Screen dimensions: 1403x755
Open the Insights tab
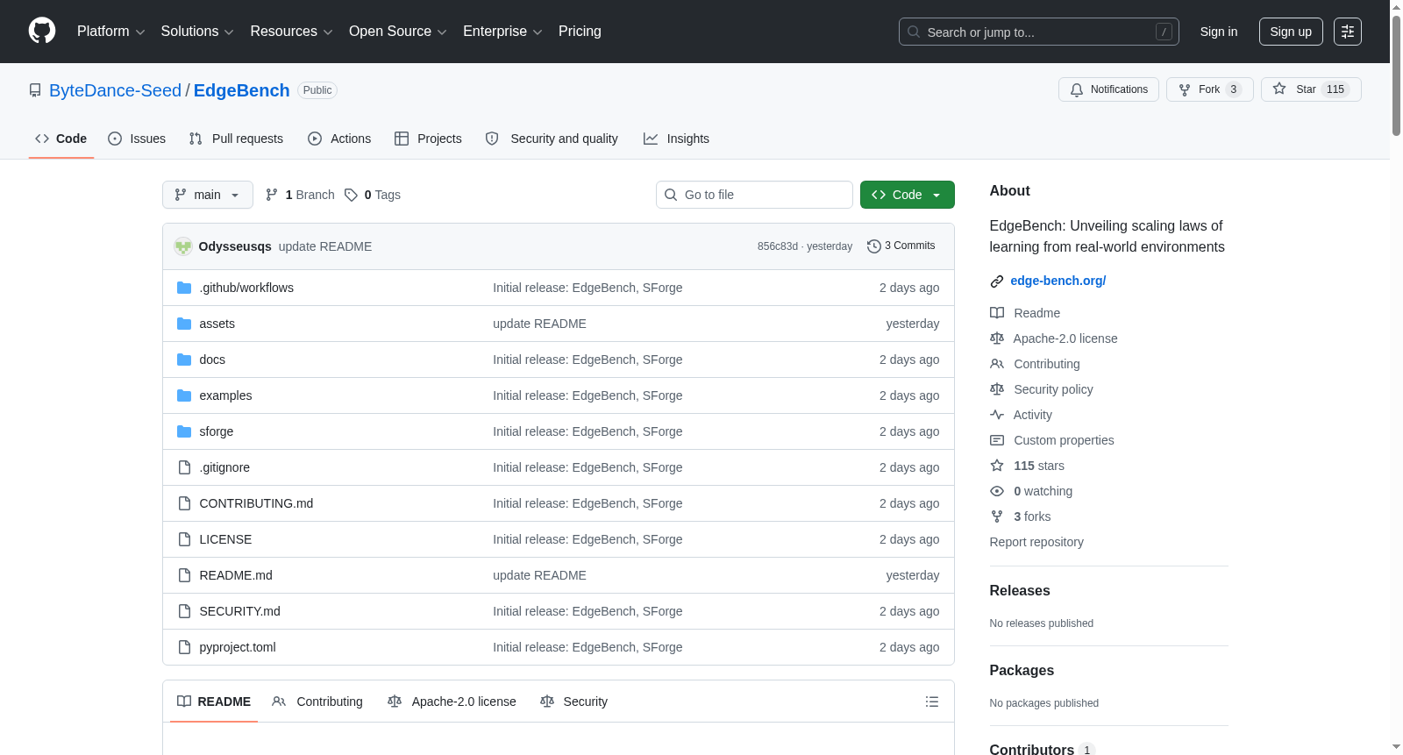[x=676, y=139]
